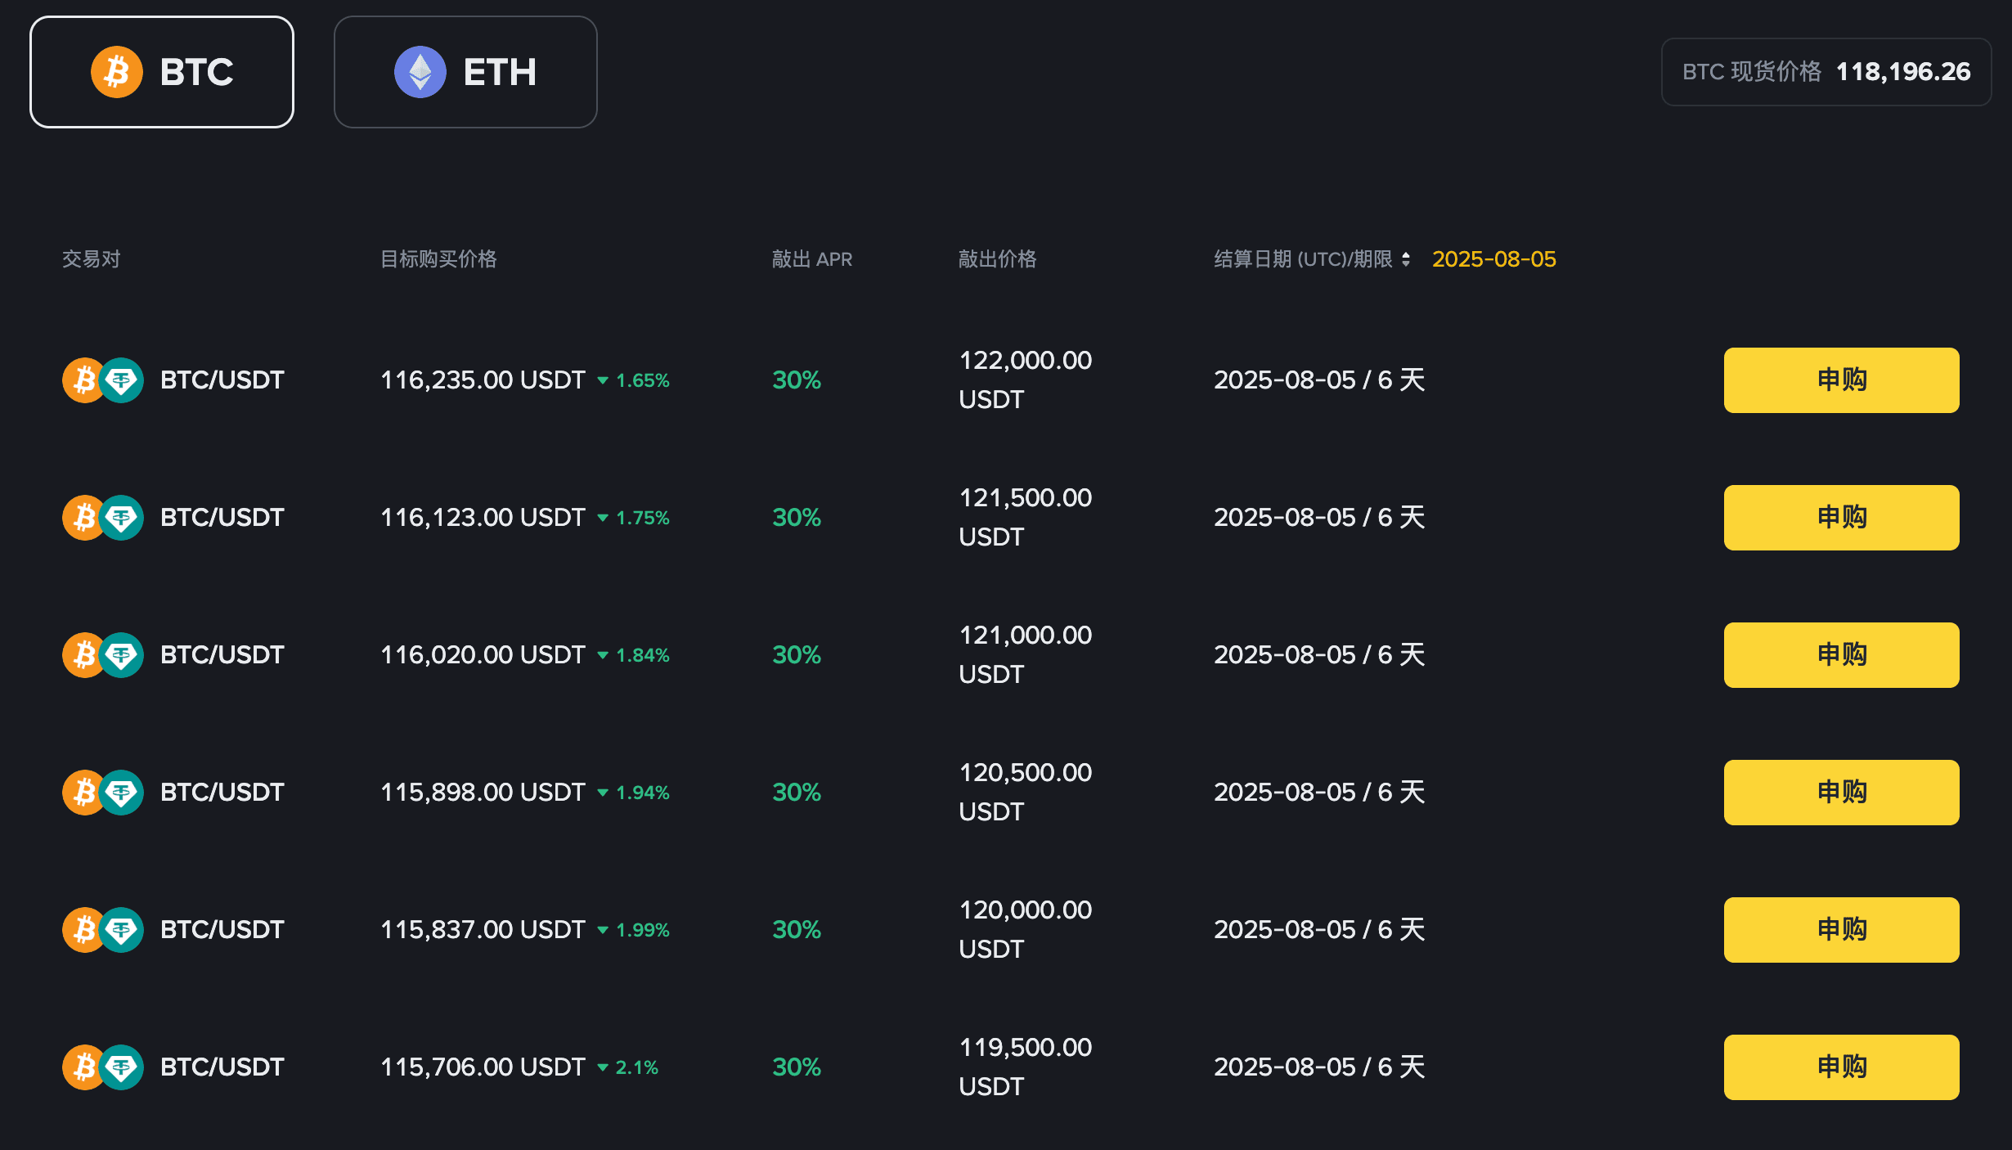Switch to the ETH tab
This screenshot has width=2012, height=1150.
point(465,72)
